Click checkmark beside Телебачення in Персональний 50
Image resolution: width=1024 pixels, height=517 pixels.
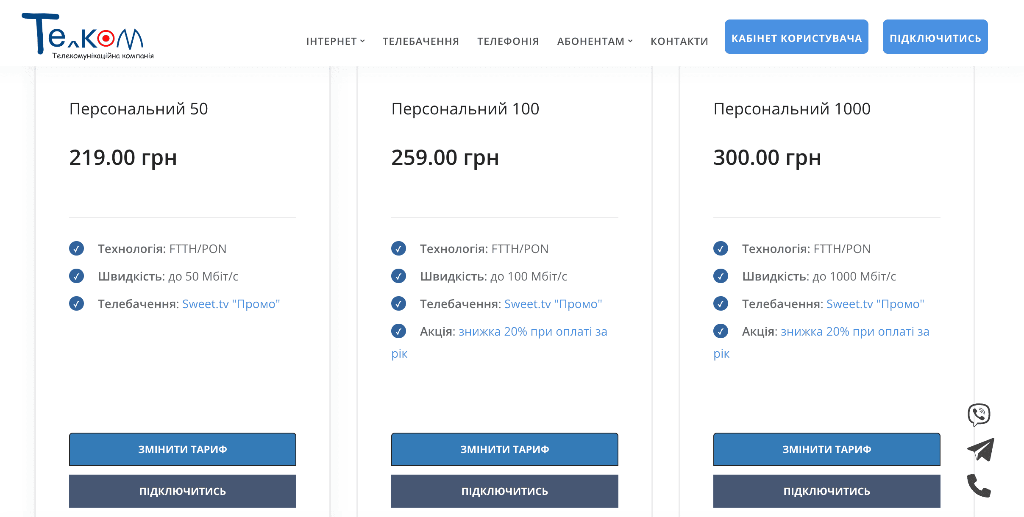coord(77,304)
